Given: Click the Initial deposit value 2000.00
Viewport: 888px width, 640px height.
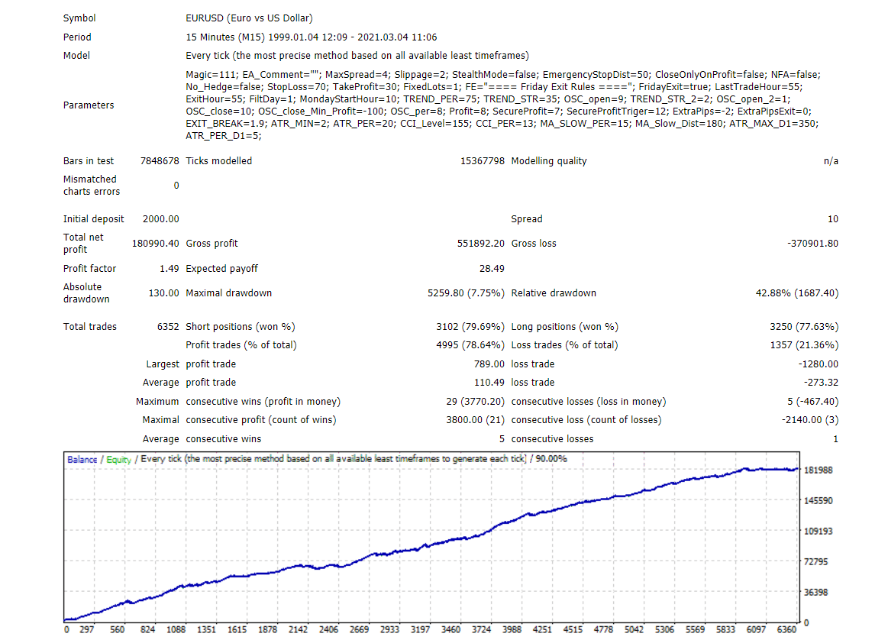Looking at the screenshot, I should pos(163,218).
